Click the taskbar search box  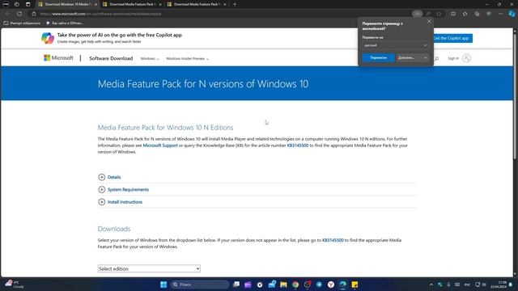[x=200, y=285]
